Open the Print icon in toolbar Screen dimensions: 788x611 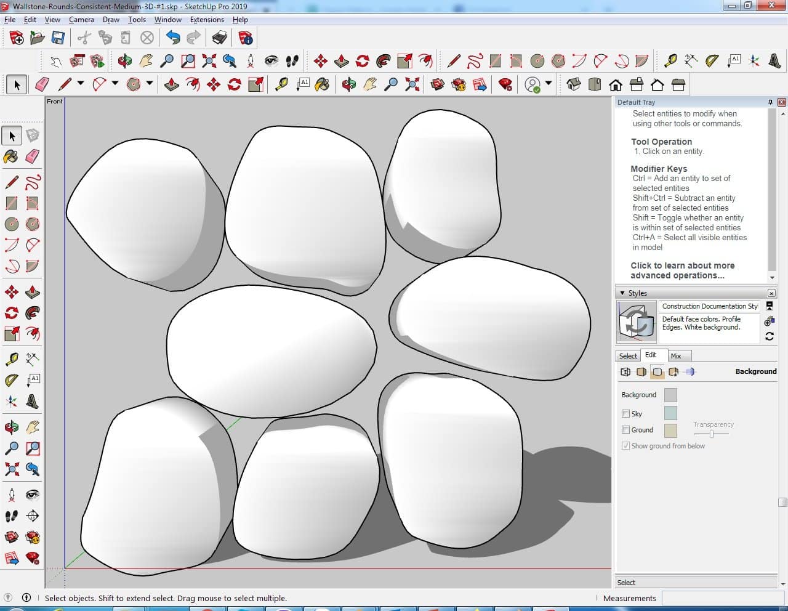coord(220,38)
